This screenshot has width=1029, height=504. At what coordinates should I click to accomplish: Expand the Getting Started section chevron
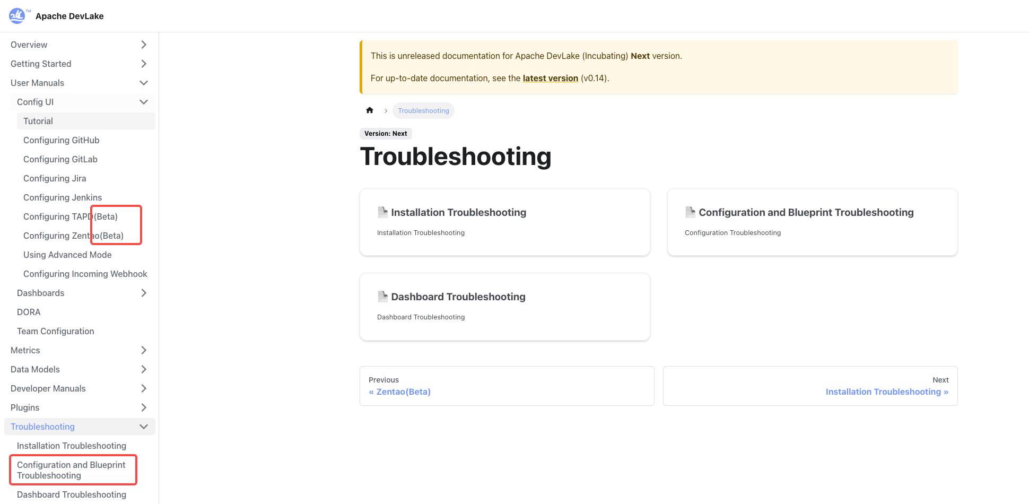[143, 64]
